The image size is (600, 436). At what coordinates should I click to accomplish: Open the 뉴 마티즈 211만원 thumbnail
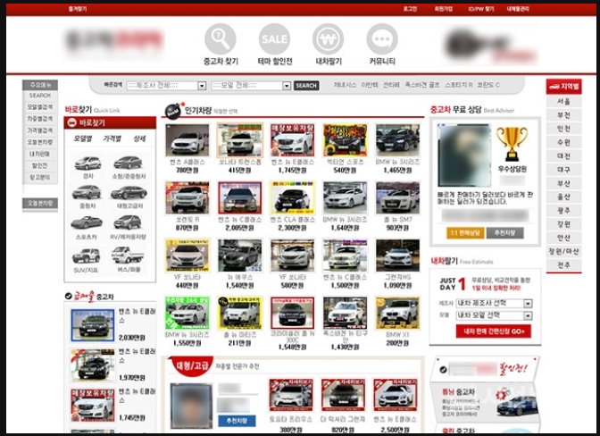click(240, 313)
